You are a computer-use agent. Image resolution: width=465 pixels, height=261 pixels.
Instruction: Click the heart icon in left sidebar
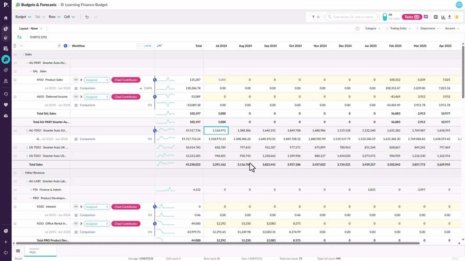pyautogui.click(x=6, y=104)
